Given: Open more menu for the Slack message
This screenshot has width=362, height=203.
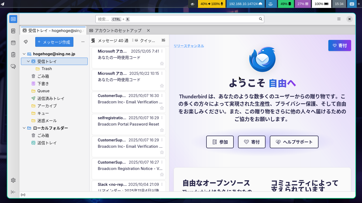Looking at the screenshot, I should pos(162,184).
